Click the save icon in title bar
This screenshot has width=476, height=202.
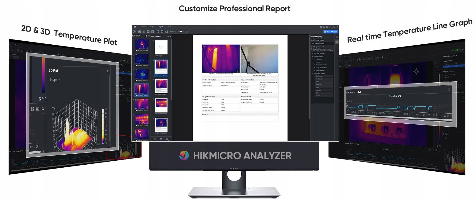click(321, 27)
